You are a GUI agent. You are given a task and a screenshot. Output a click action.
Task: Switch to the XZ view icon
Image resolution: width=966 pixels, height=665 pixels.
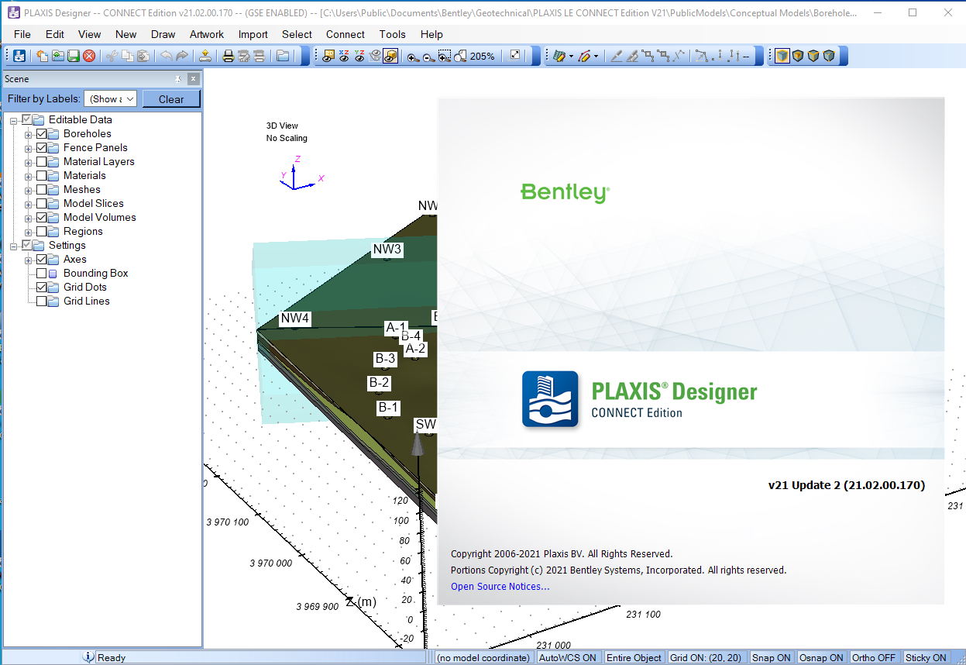pyautogui.click(x=344, y=56)
